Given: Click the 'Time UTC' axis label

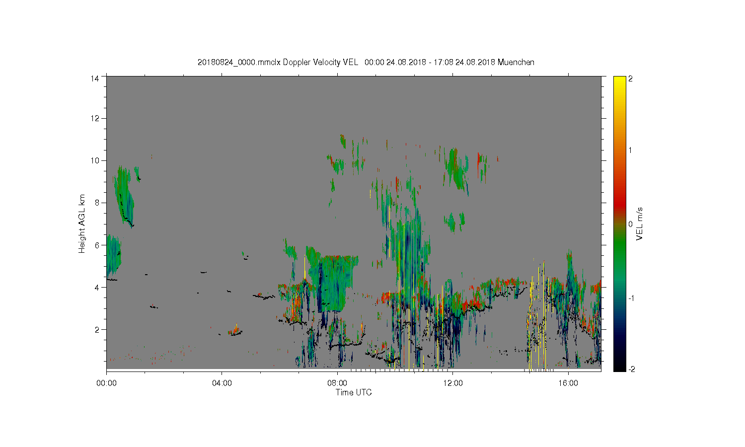Looking at the screenshot, I should click(354, 392).
